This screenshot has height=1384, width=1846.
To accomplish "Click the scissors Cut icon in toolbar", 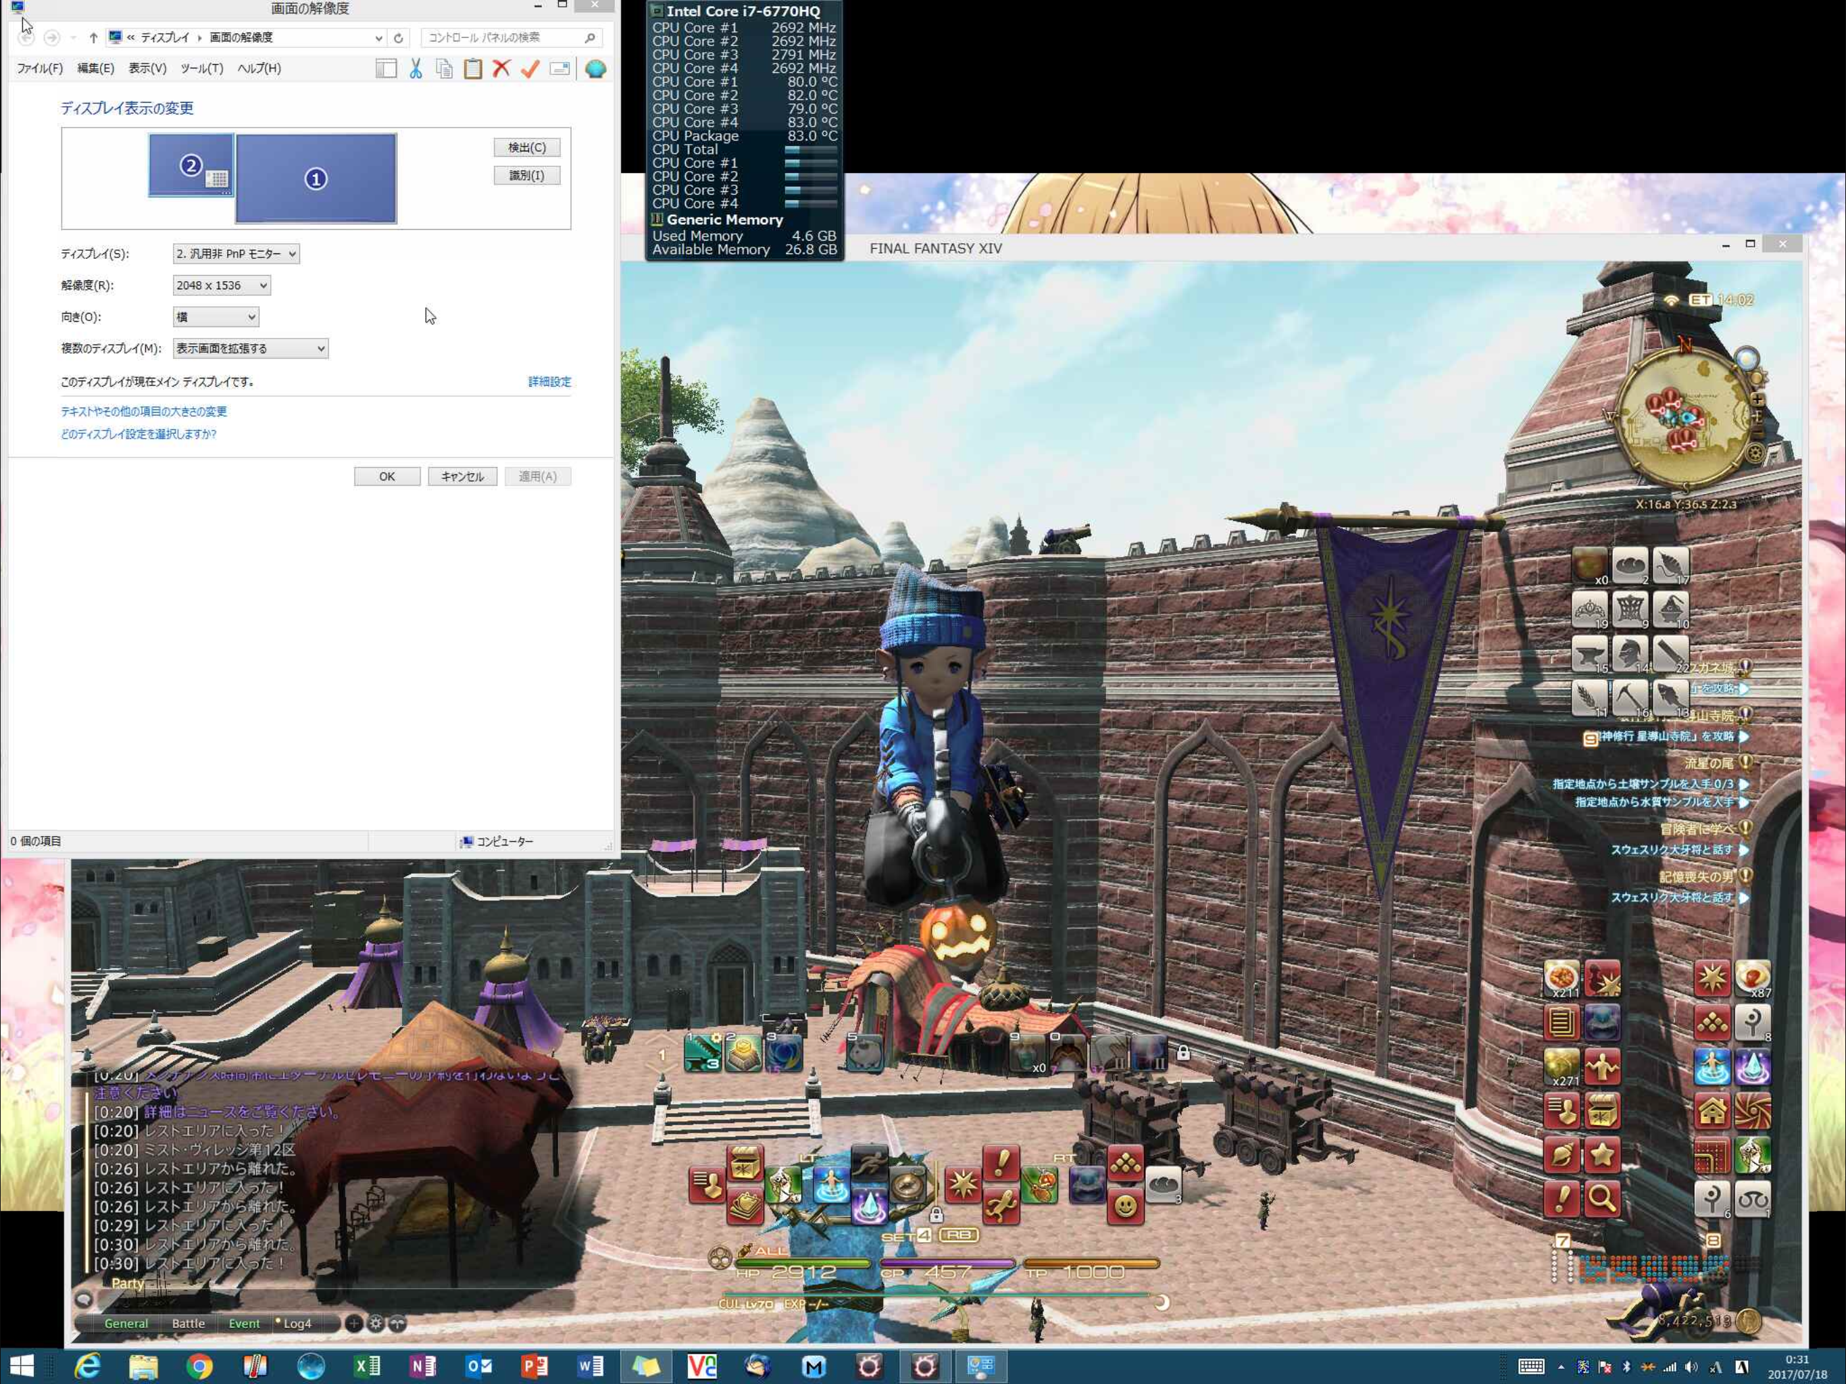I will (x=416, y=68).
